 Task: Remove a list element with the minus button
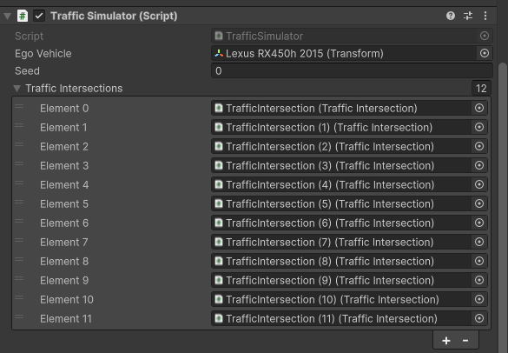click(x=465, y=341)
